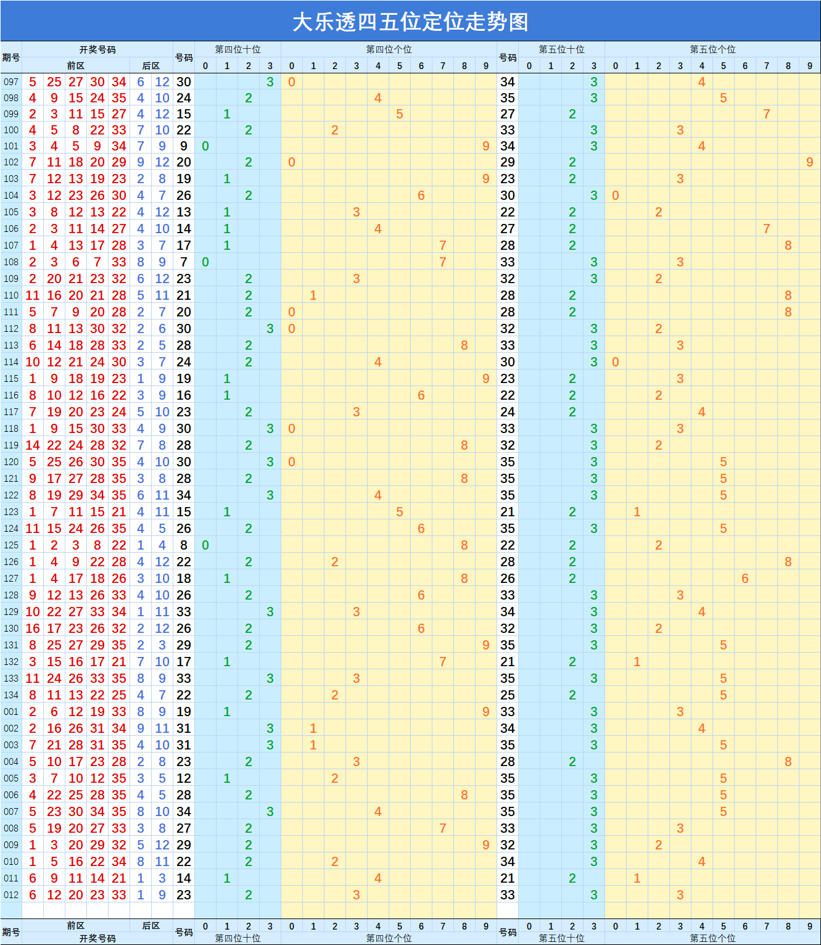Click orange 4 in row 117
821x945 pixels.
pyautogui.click(x=702, y=411)
